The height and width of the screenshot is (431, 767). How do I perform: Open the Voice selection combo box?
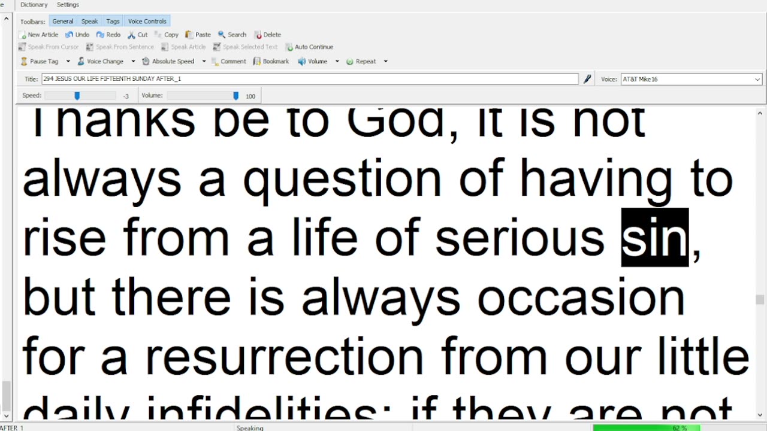[x=691, y=79]
